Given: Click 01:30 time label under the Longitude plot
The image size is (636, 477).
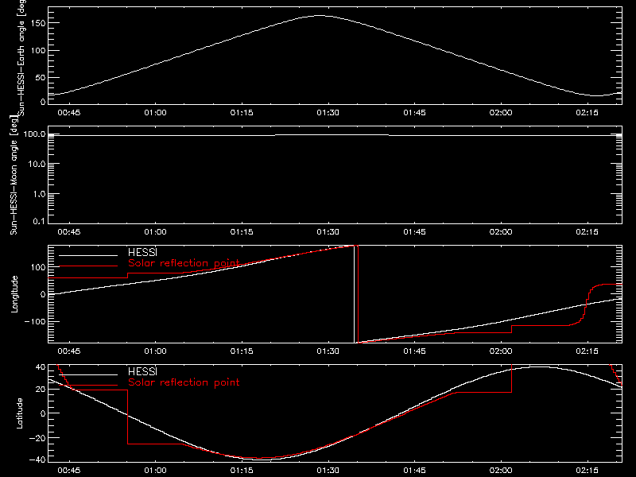Looking at the screenshot, I should click(x=328, y=351).
